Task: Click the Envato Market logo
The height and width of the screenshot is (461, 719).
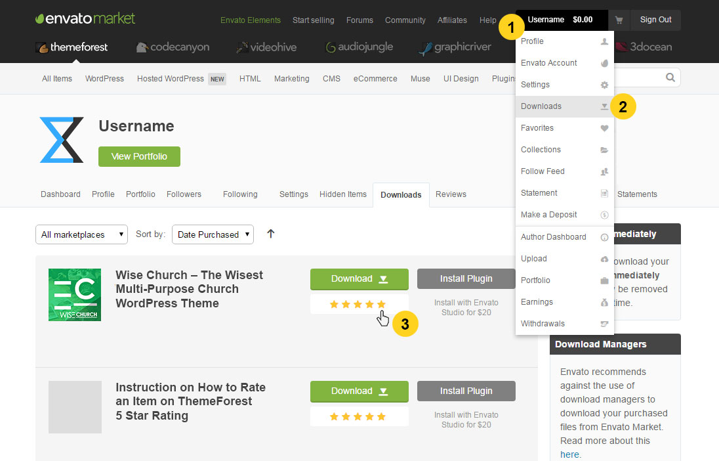Action: pos(85,19)
